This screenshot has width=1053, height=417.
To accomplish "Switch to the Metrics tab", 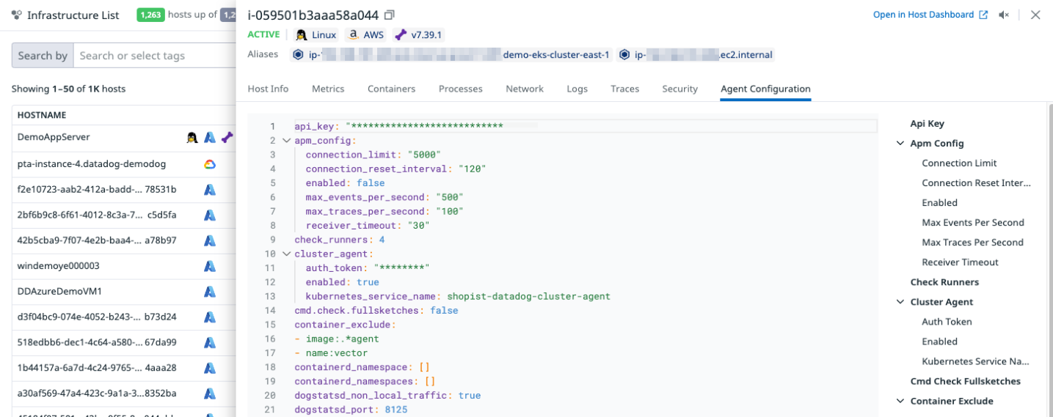I will tap(328, 89).
